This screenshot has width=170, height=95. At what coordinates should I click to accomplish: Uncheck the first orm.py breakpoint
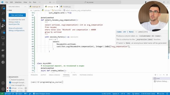(x=10, y=88)
